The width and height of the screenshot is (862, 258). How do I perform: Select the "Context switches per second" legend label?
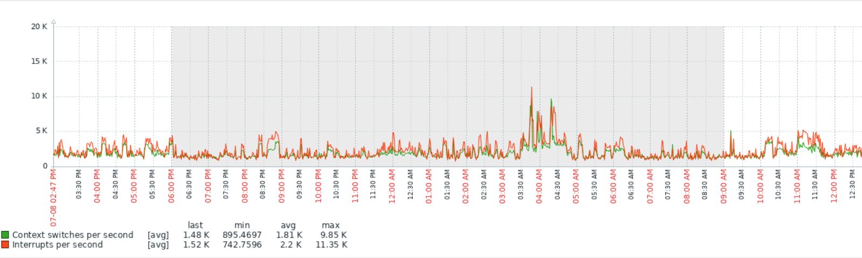pos(73,235)
